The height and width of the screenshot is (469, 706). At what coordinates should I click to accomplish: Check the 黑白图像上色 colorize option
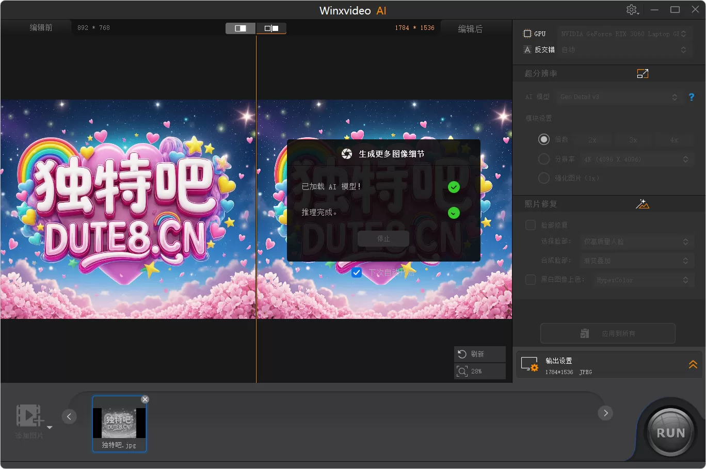point(530,280)
